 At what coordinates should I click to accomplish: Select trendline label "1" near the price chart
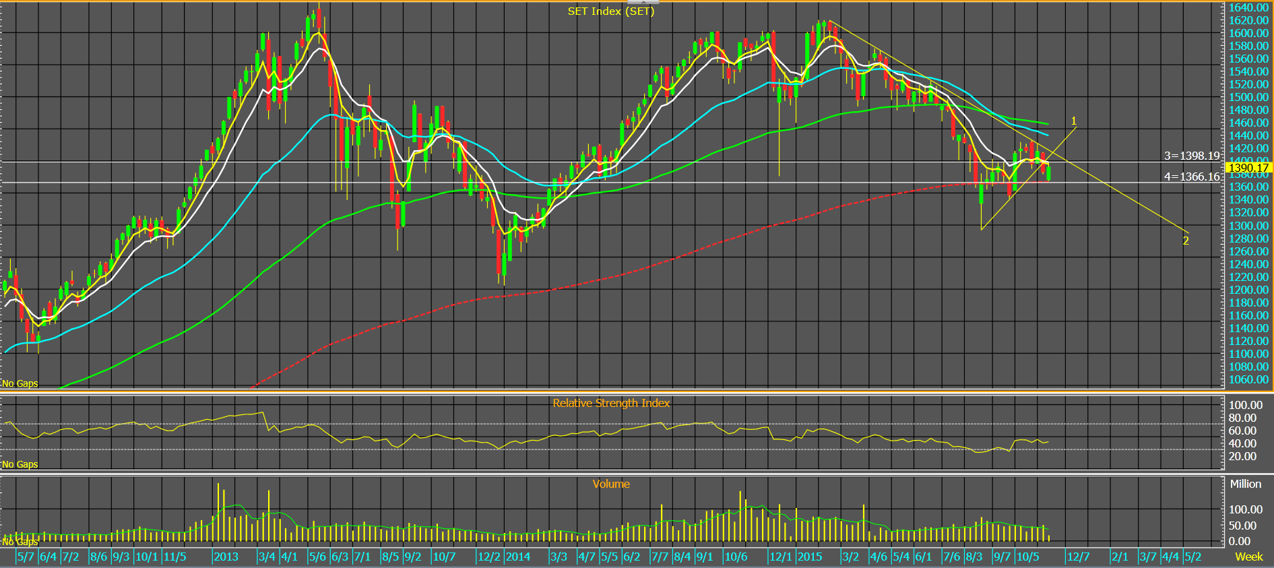(1074, 121)
